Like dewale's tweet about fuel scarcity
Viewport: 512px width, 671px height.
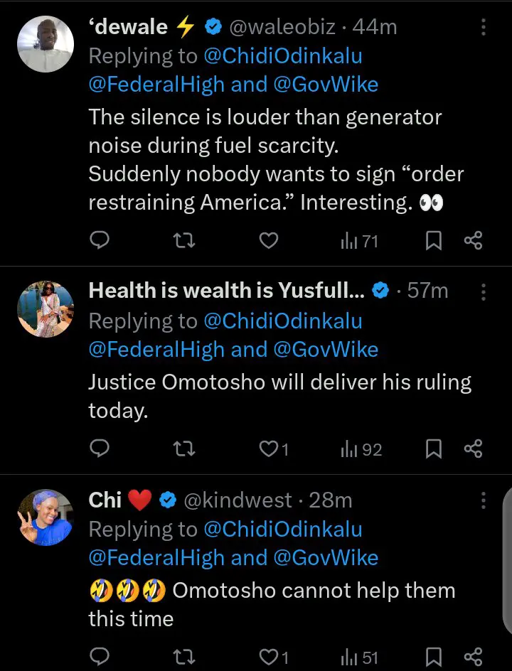point(268,242)
